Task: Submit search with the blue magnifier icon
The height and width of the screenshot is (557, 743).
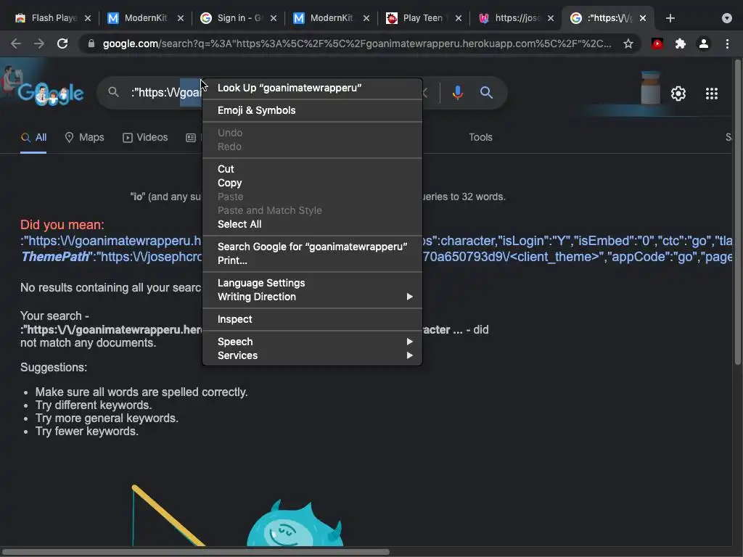Action: click(x=486, y=92)
